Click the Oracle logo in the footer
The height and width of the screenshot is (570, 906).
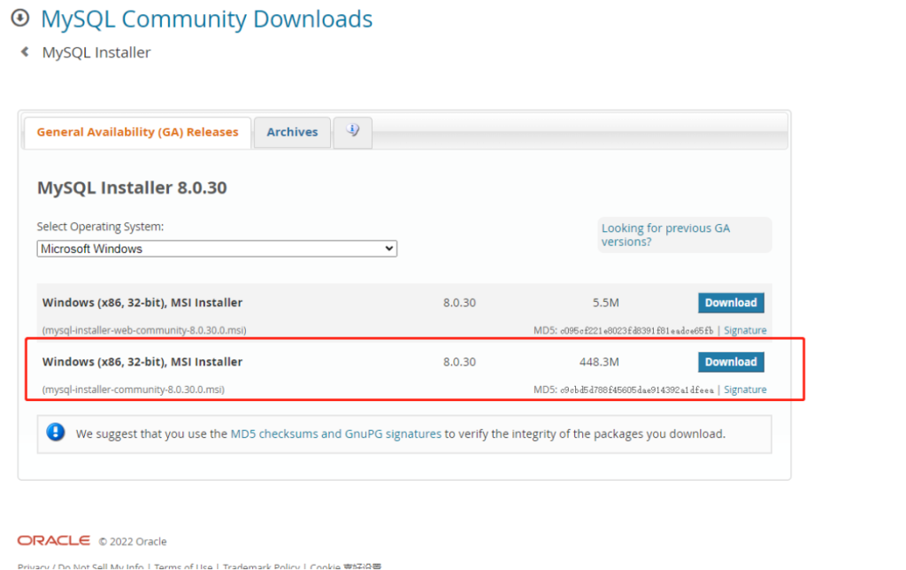coord(54,541)
